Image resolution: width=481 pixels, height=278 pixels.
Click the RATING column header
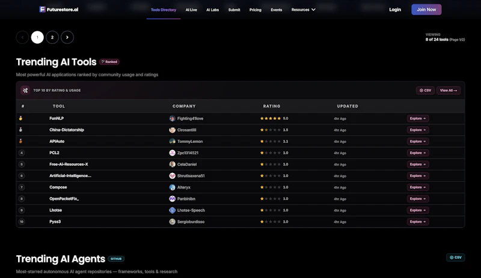pos(272,106)
